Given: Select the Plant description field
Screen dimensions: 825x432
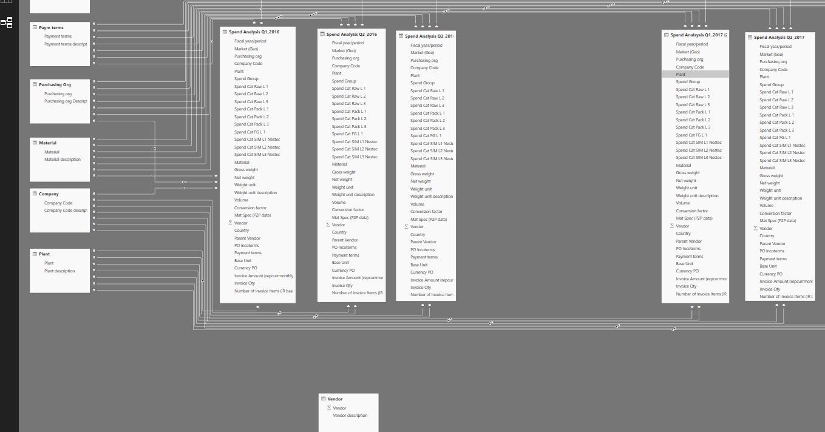Looking at the screenshot, I should [x=60, y=271].
